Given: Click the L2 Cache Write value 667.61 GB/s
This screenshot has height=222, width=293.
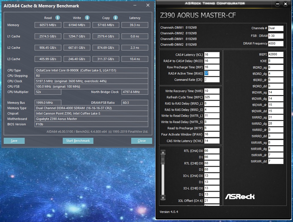Looking at the screenshot, I should click(x=77, y=48).
